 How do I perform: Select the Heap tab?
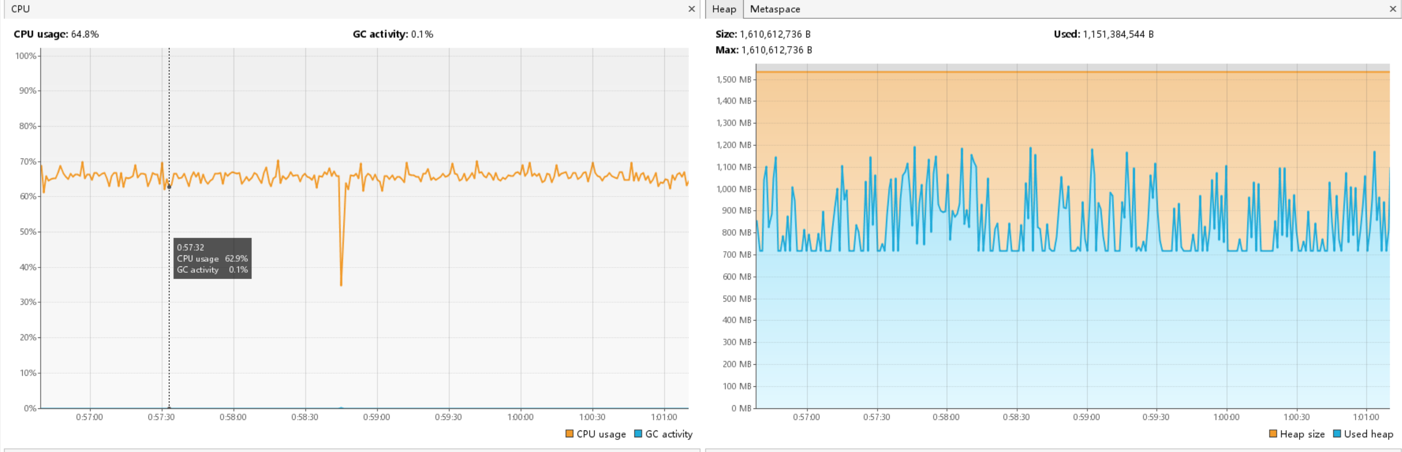(x=723, y=9)
